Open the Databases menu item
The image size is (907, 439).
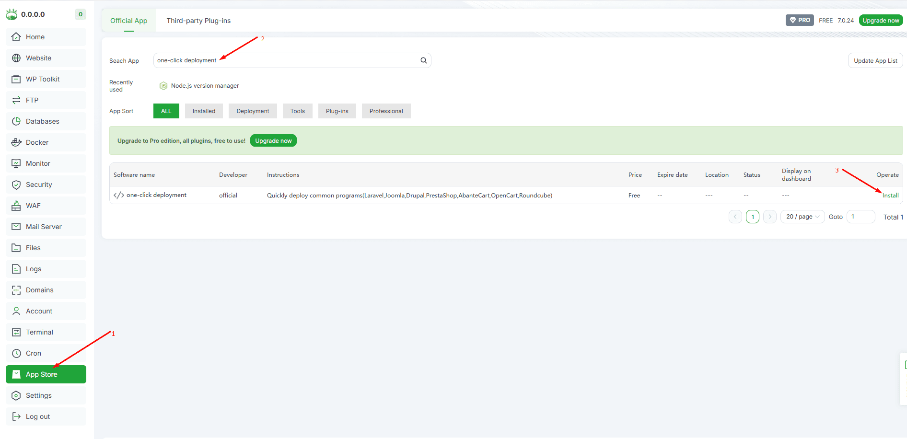tap(46, 121)
